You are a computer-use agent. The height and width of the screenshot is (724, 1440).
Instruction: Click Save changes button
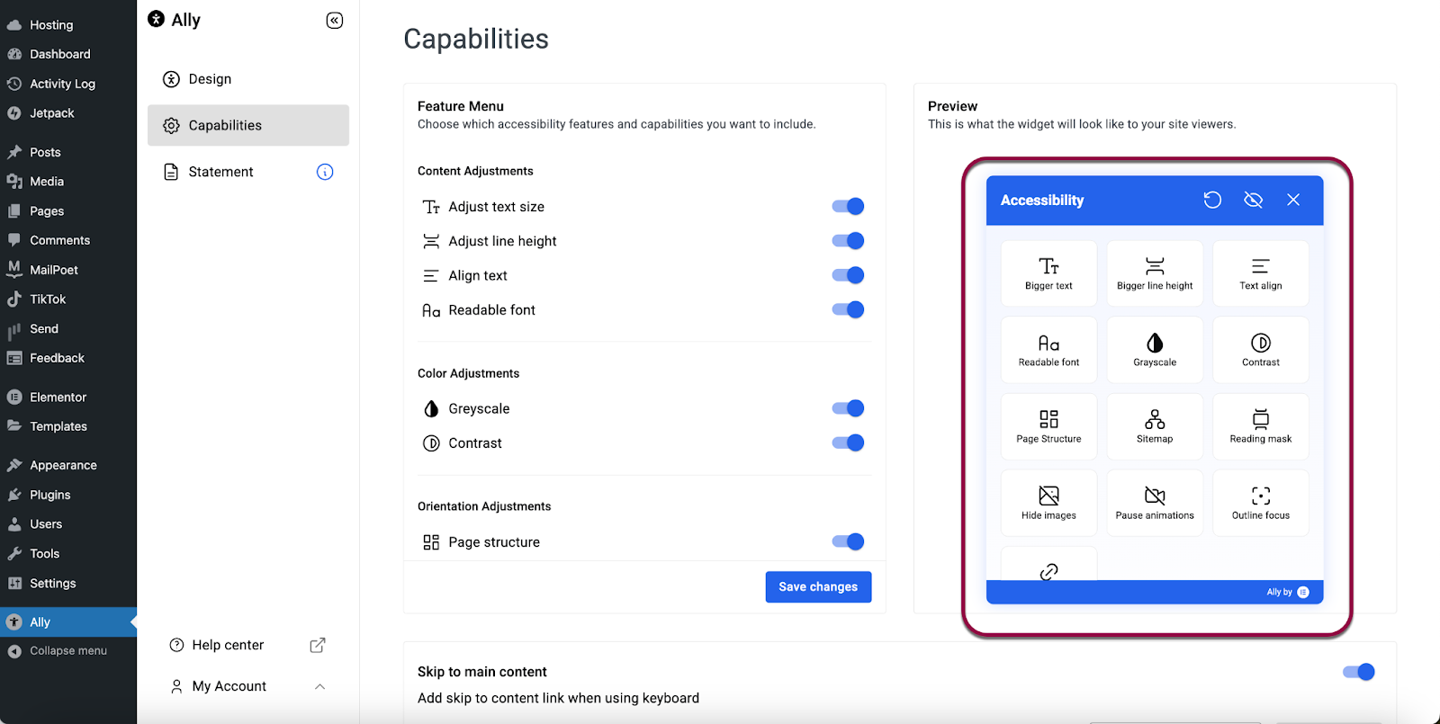pyautogui.click(x=818, y=586)
